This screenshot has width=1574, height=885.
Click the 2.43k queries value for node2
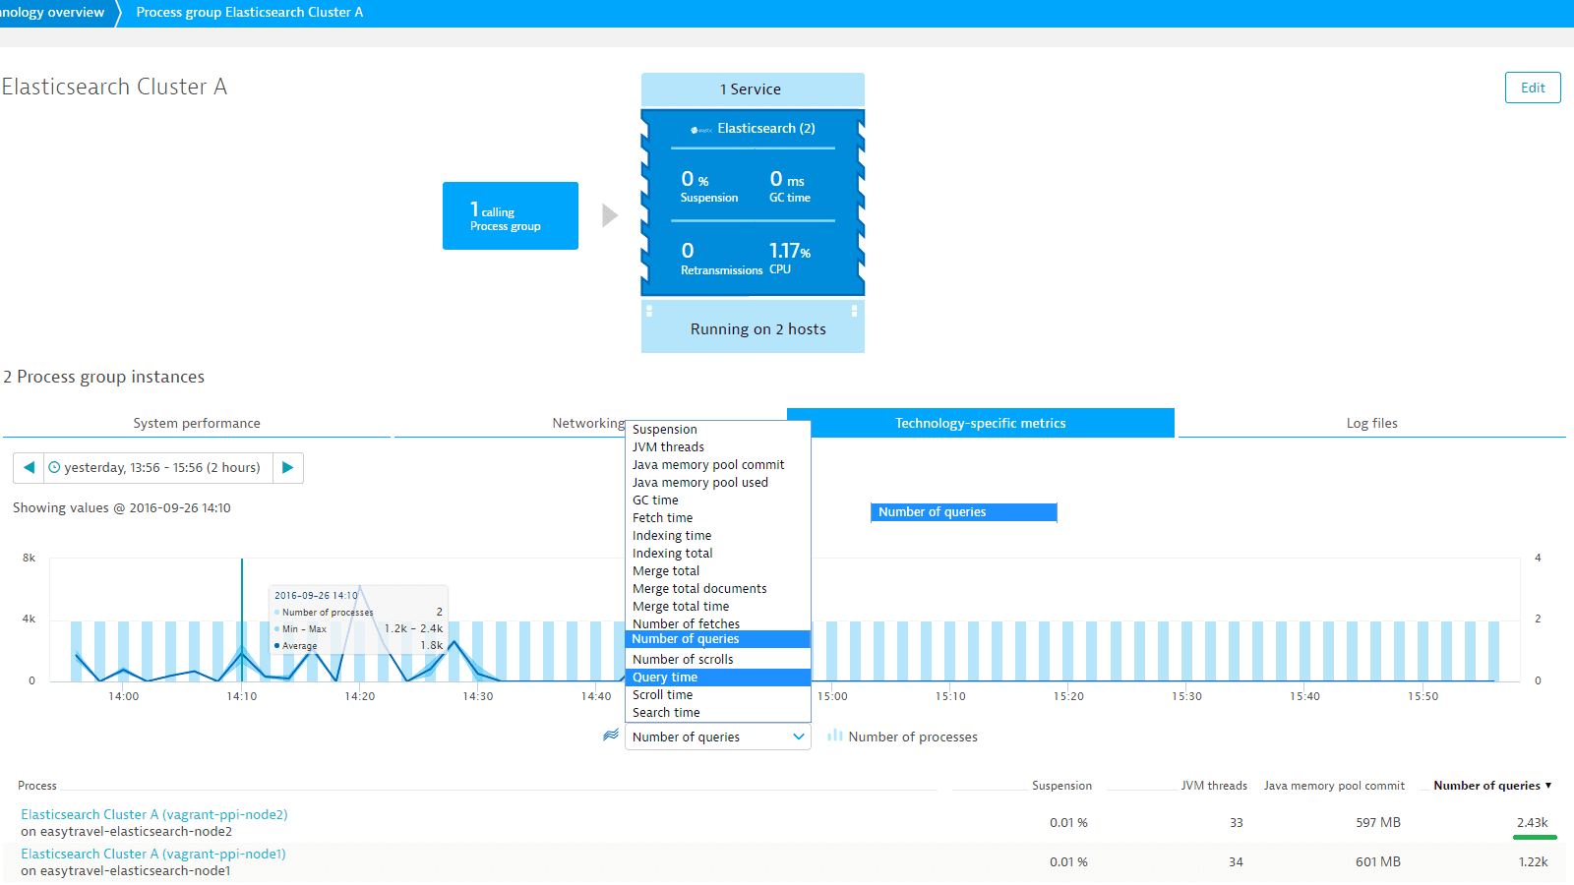1532,822
